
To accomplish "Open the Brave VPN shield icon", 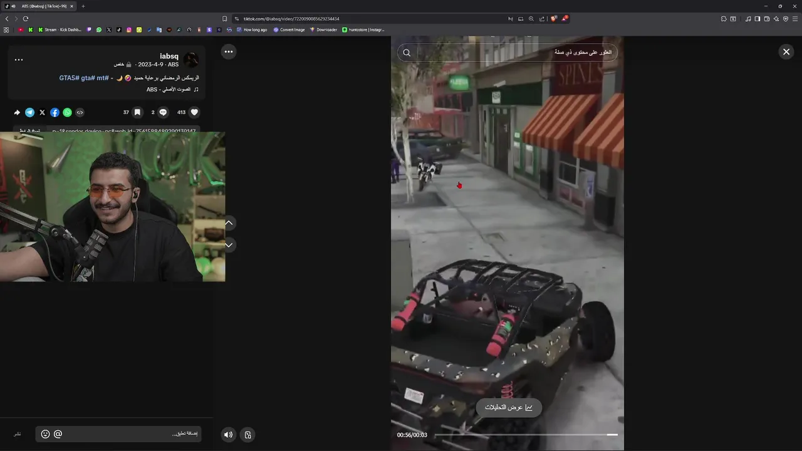I will coord(786,19).
